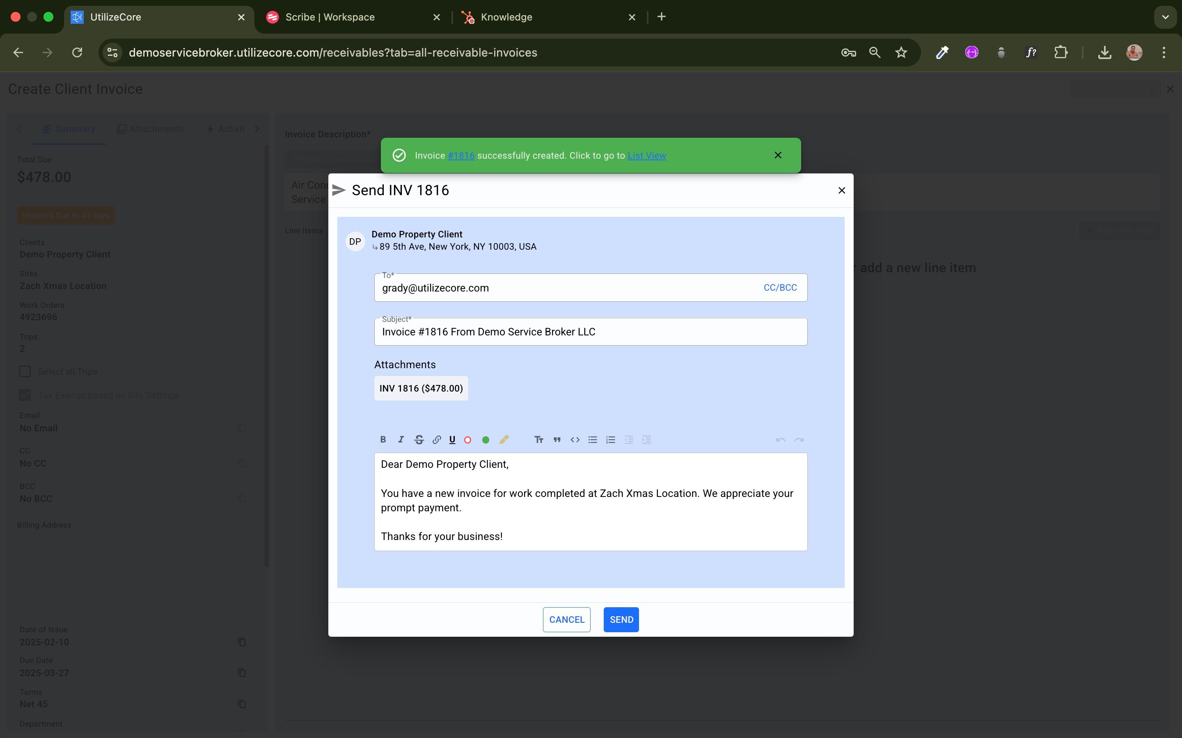Viewport: 1182px width, 738px height.
Task: Open the text size formatting option
Action: coord(539,439)
